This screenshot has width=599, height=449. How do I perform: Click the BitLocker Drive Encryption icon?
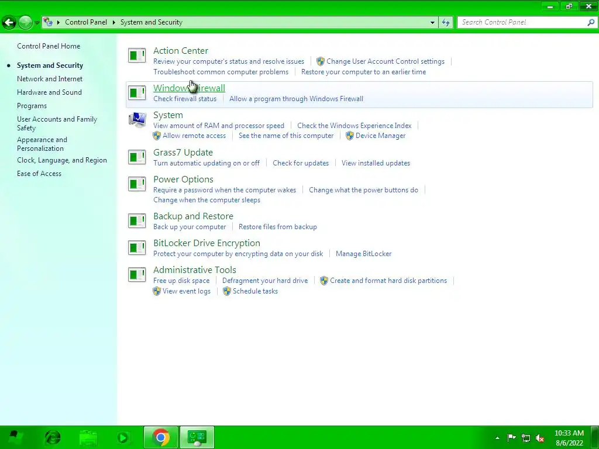click(137, 248)
